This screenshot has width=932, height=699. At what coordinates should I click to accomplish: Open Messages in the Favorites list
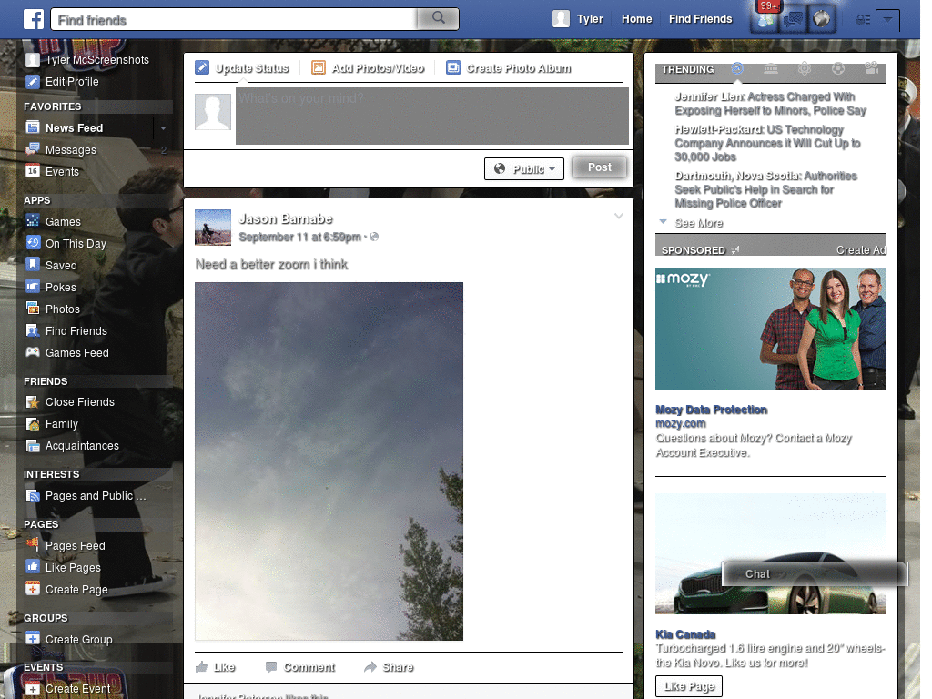pos(71,150)
